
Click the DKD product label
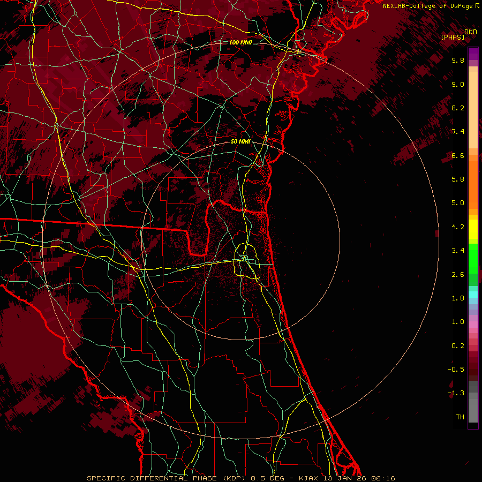tap(471, 32)
